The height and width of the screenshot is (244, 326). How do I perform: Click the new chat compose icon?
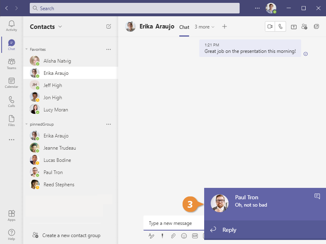[108, 26]
